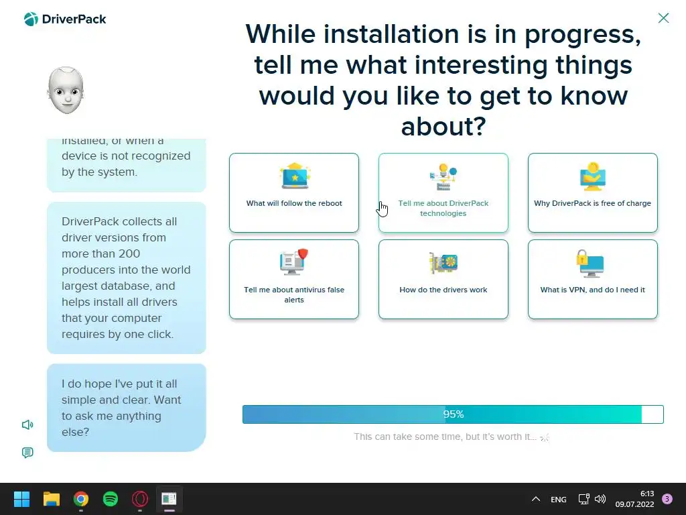This screenshot has height=515, width=686.
Task: Click the 'Want to ask me anything else?' bubble
Action: (127, 408)
